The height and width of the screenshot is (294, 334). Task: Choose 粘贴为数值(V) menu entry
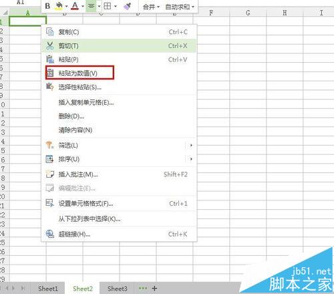tap(119, 73)
